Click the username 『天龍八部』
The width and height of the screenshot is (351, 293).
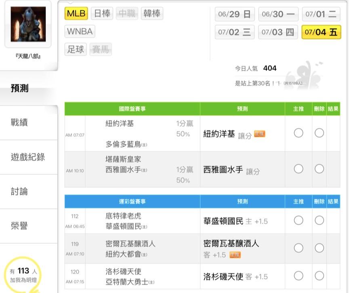[28, 56]
